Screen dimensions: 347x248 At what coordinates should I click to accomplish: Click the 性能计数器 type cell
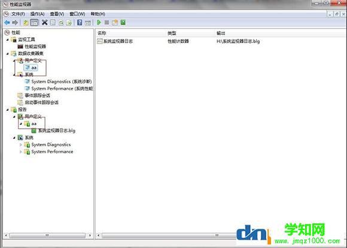(178, 41)
